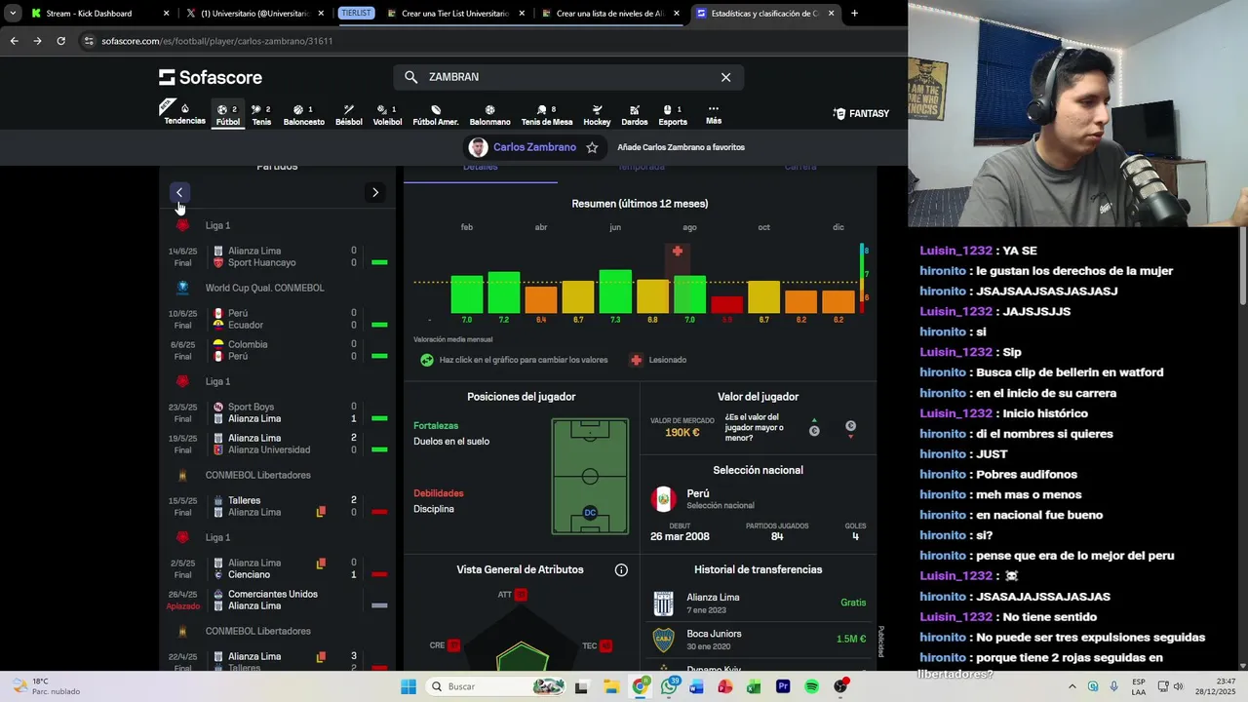Open the Balonmano sport section
Viewport: 1248px width, 702px height.
[489, 114]
